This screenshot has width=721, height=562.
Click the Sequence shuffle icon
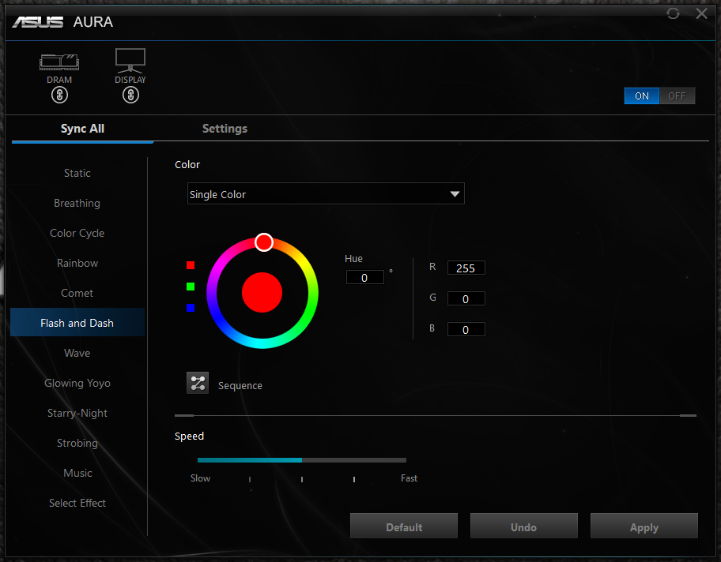198,383
